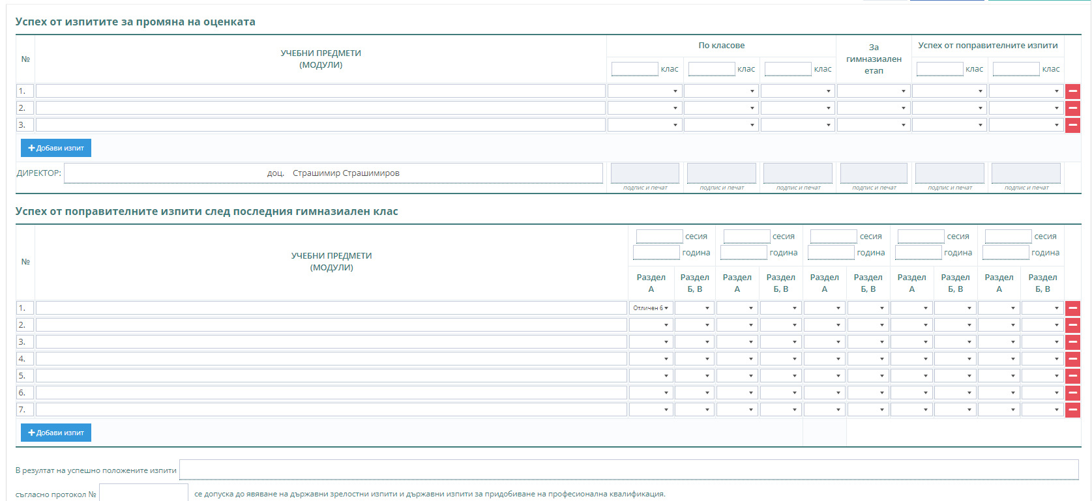The width and height of the screenshot is (1092, 501).
Task: Focus subject name field in grade-change row 3
Action: coord(320,125)
